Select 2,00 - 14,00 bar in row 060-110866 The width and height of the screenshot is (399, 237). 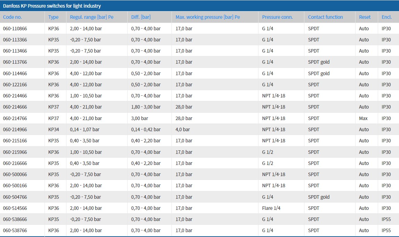coord(86,29)
